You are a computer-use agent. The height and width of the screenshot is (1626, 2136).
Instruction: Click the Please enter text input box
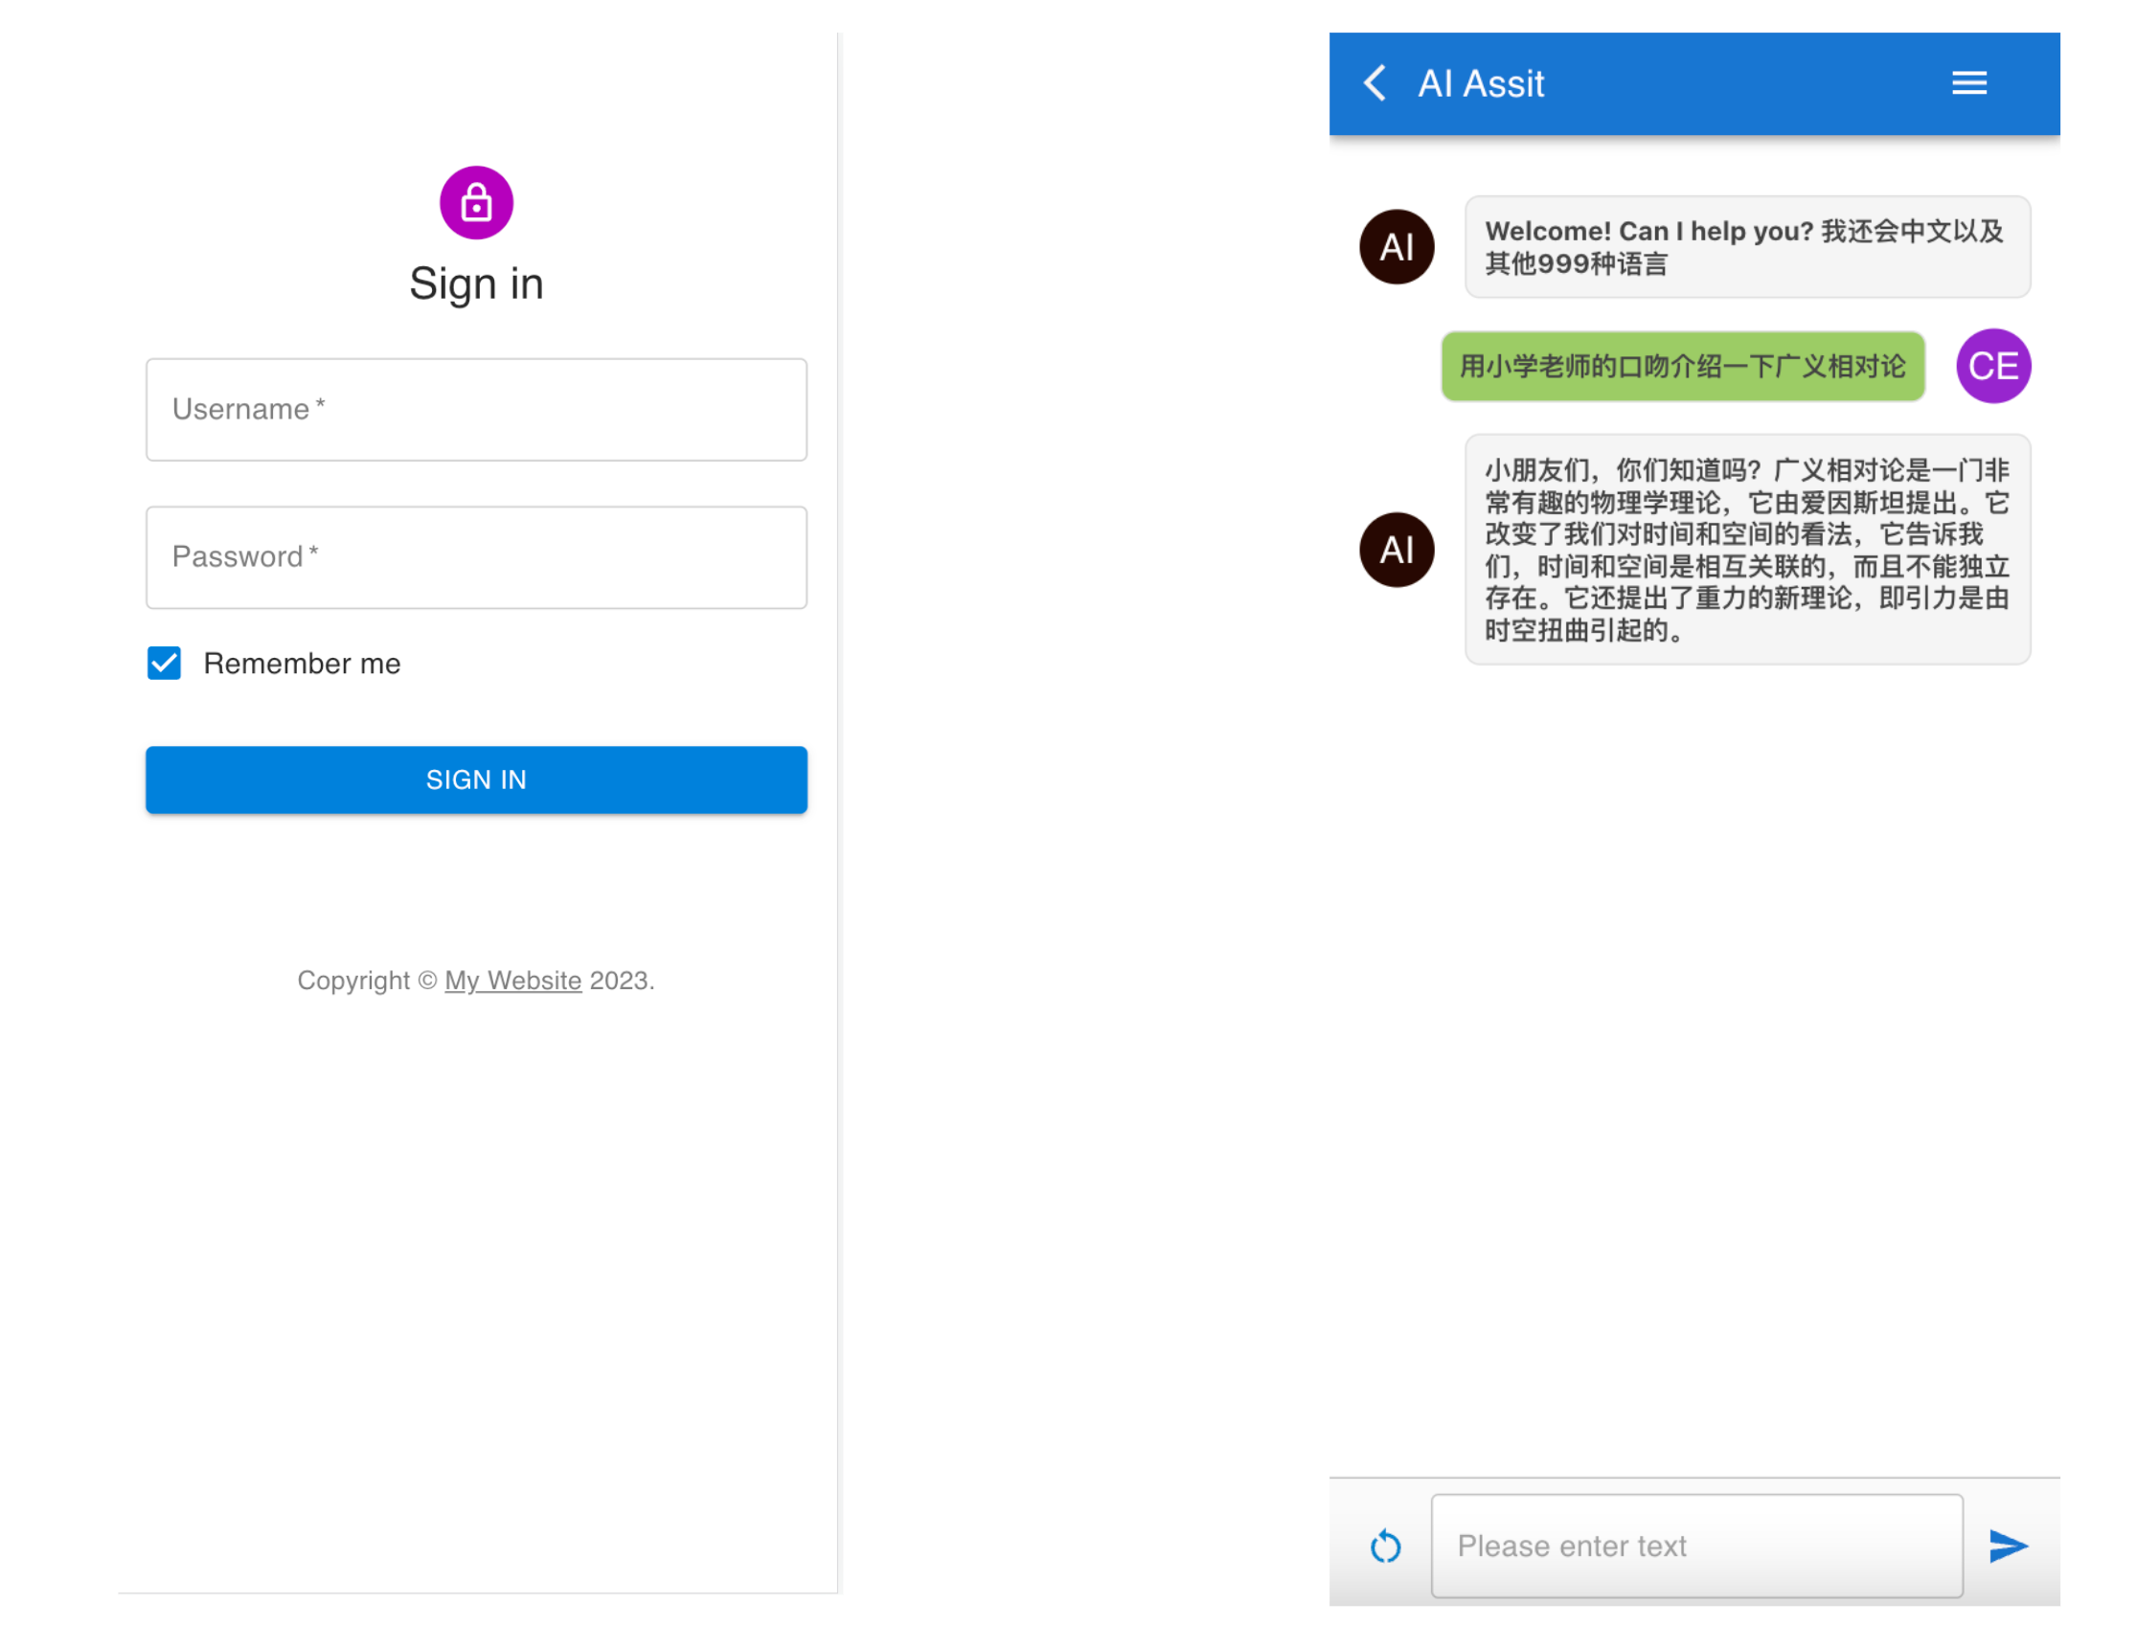tap(1695, 1546)
